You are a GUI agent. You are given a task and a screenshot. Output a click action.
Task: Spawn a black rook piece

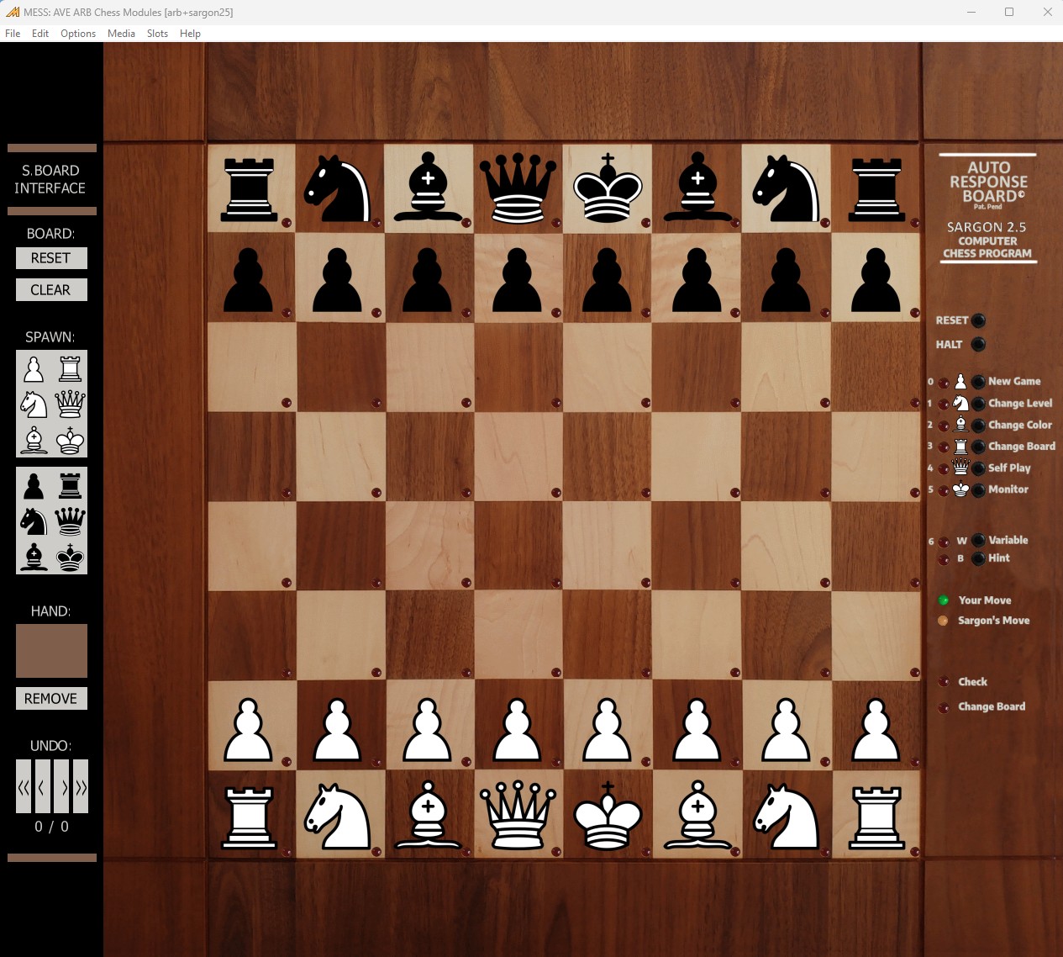[x=71, y=486]
